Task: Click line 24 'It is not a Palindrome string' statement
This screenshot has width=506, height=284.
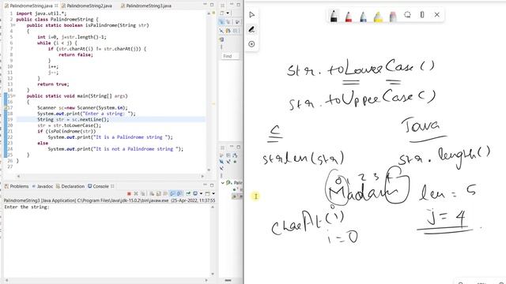Action: (x=115, y=149)
